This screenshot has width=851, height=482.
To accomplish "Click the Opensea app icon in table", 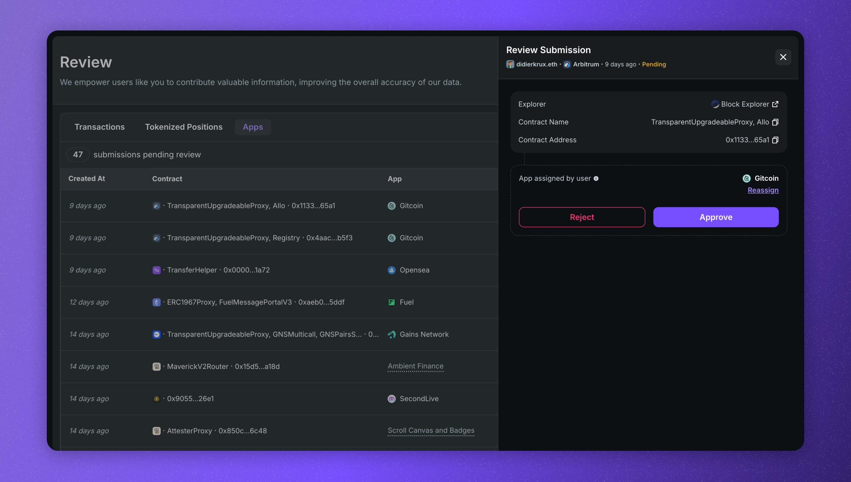I will coord(391,270).
